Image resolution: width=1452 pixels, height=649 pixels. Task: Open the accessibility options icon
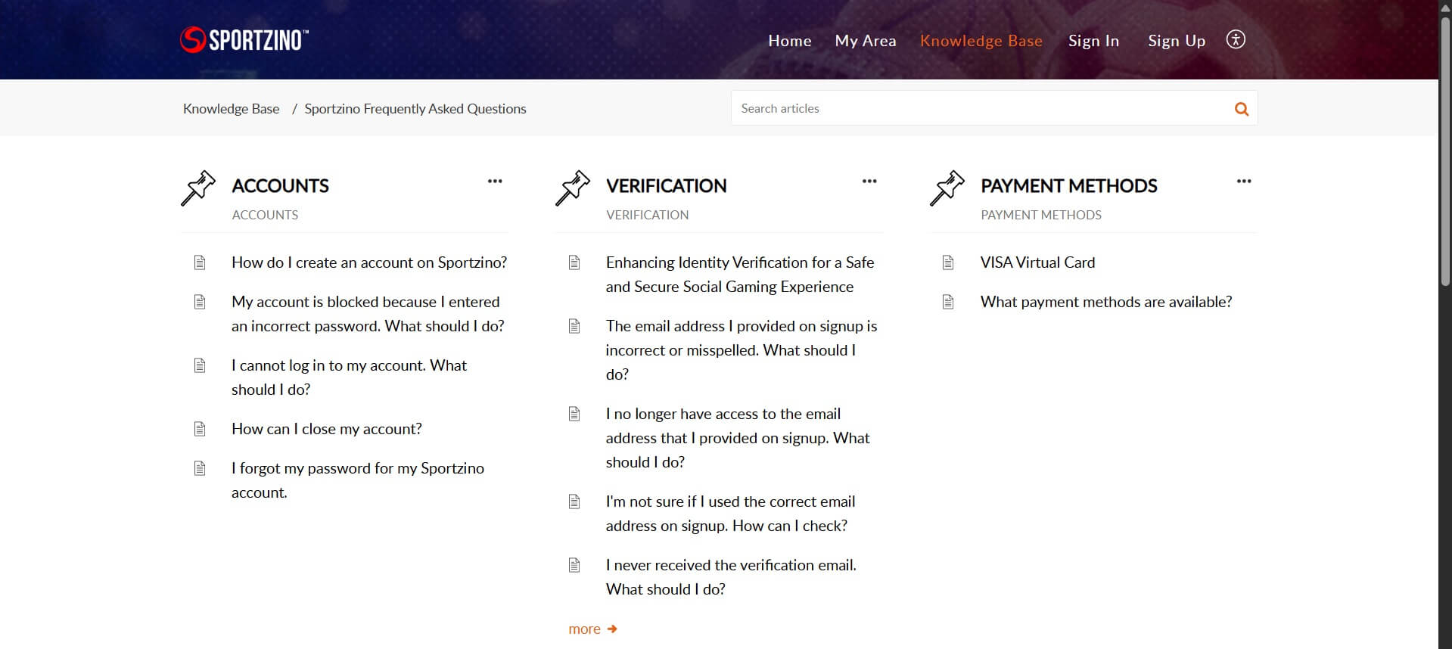click(1236, 39)
